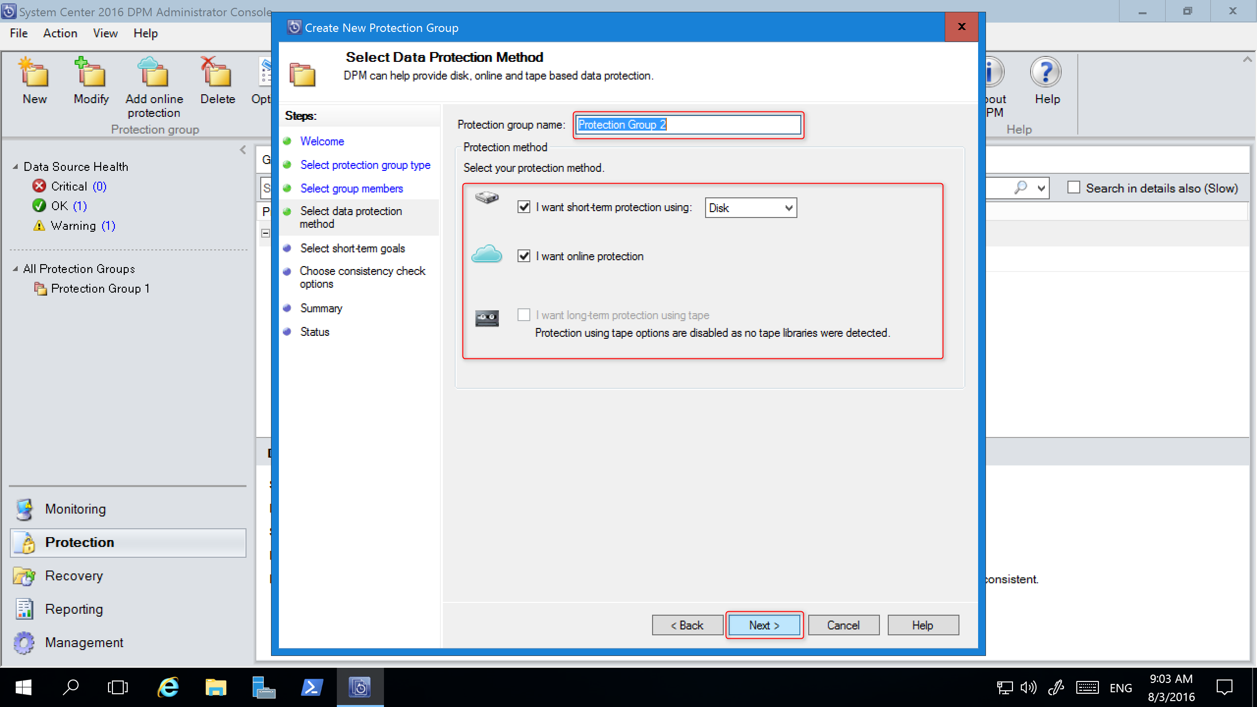
Task: Click the Next button to proceed
Action: pyautogui.click(x=763, y=625)
